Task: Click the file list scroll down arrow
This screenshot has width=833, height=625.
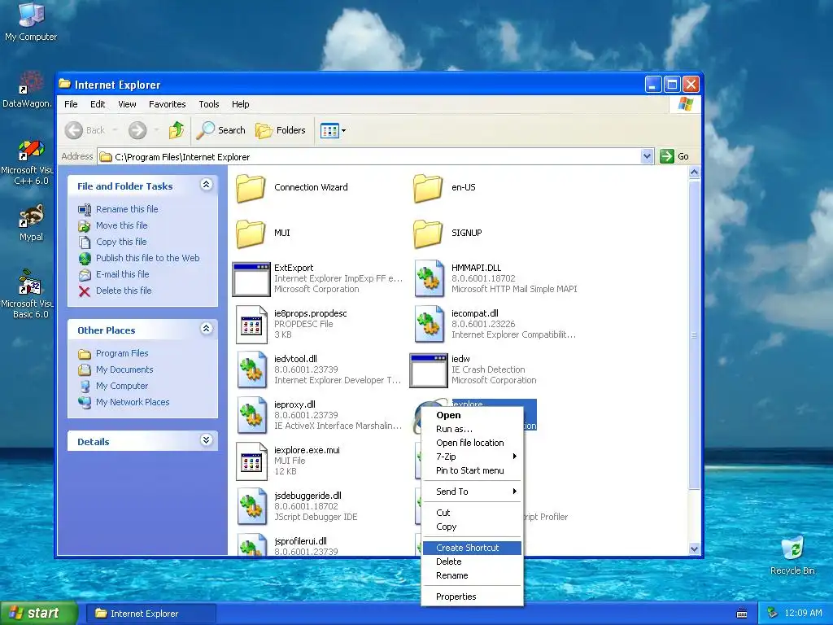Action: click(x=694, y=549)
